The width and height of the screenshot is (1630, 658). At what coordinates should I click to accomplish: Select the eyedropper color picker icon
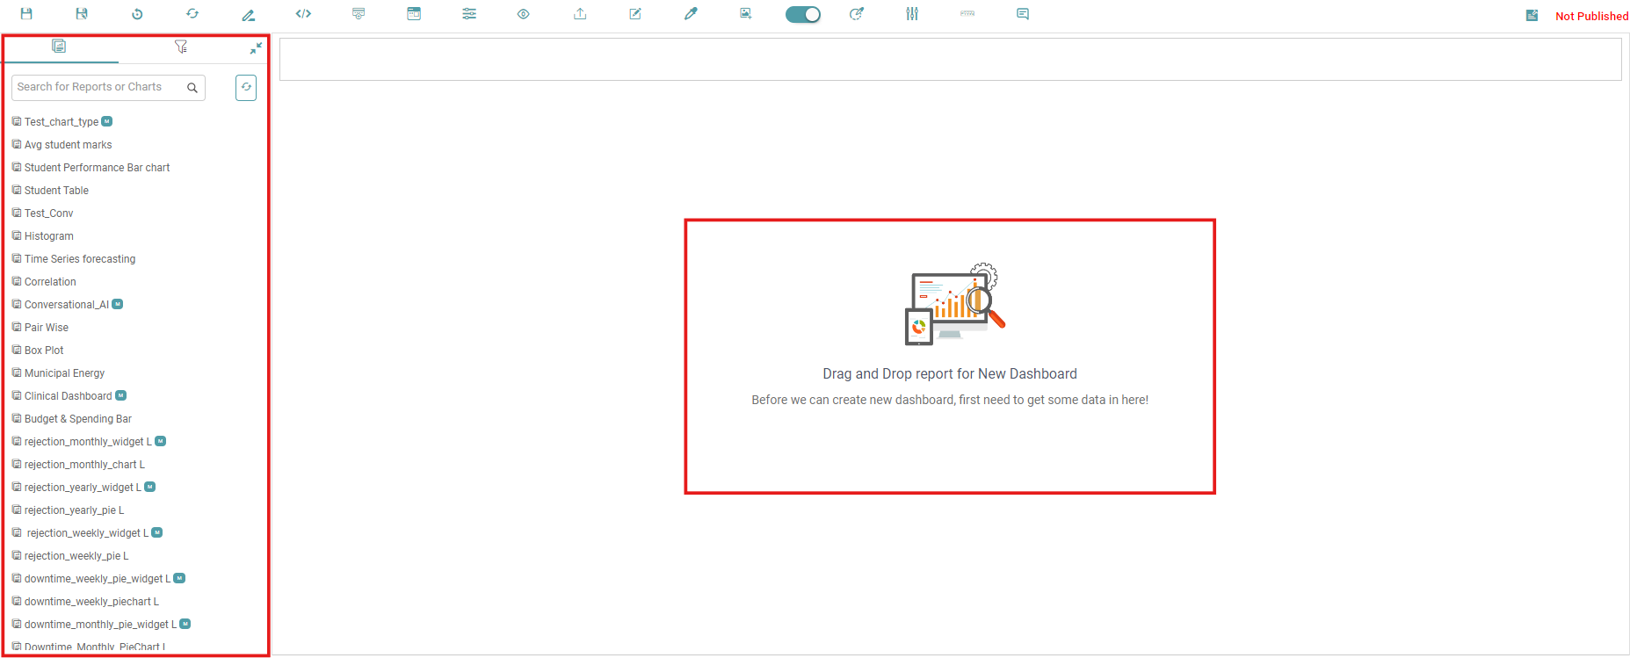click(691, 14)
